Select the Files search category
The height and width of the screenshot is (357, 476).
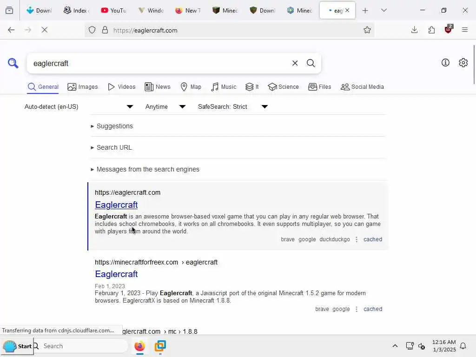320,87
